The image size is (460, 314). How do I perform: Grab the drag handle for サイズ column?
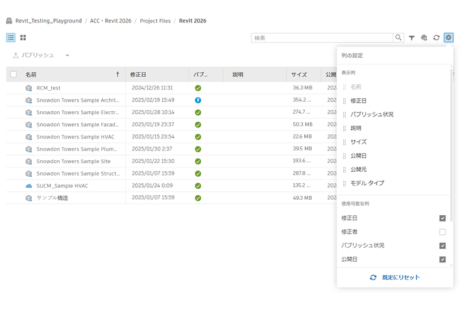(344, 142)
